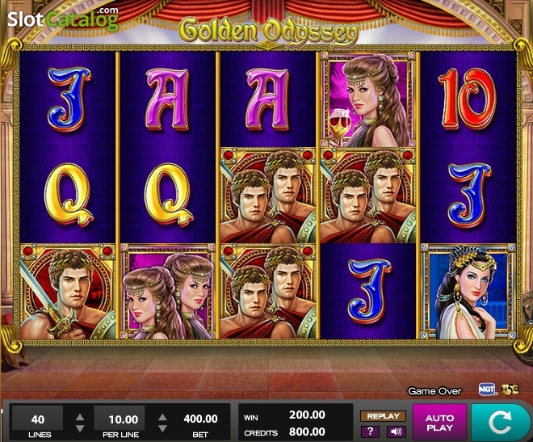Click the IGT logo icon
This screenshot has height=442, width=533.
pyautogui.click(x=487, y=389)
